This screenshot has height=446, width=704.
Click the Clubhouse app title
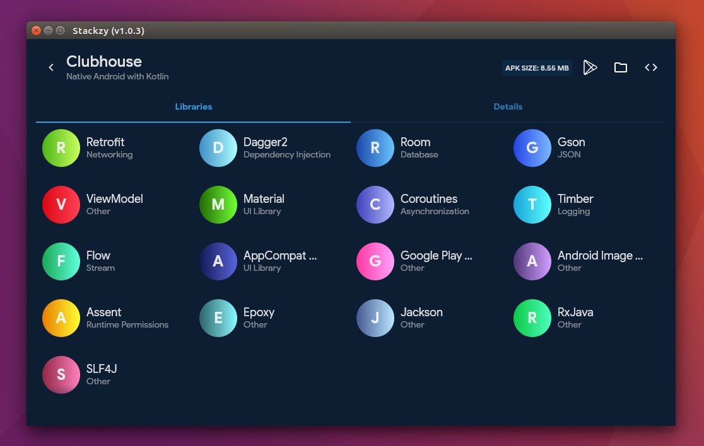103,61
